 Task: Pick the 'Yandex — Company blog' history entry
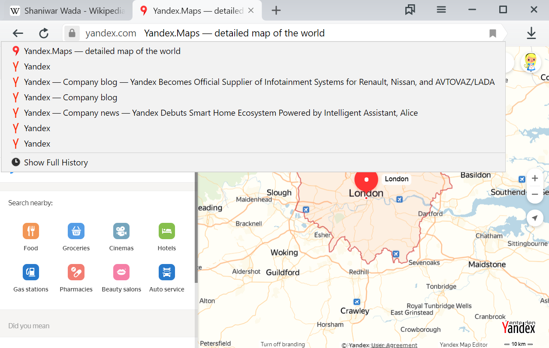(x=253, y=97)
